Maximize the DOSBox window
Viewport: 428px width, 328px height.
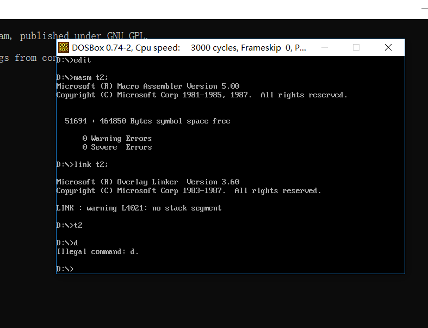[356, 47]
